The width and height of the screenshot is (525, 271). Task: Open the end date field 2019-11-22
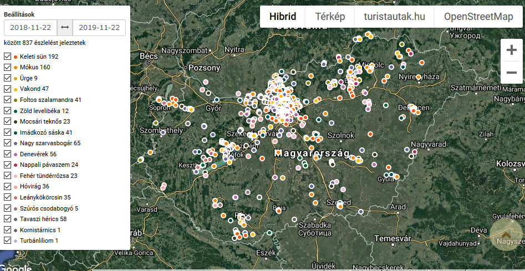(99, 27)
